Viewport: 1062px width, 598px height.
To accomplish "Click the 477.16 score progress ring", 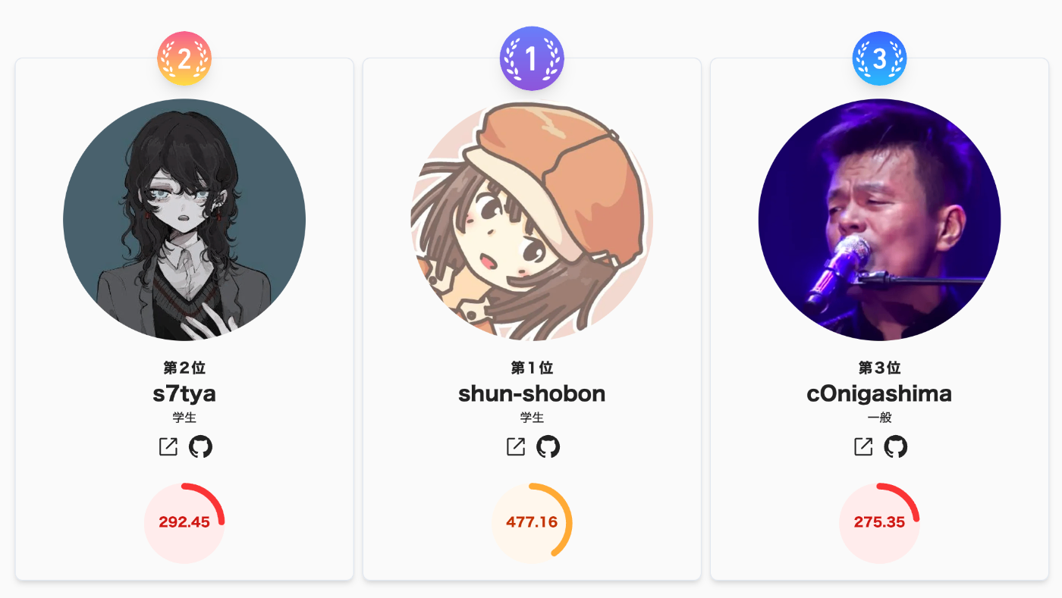I will (532, 523).
